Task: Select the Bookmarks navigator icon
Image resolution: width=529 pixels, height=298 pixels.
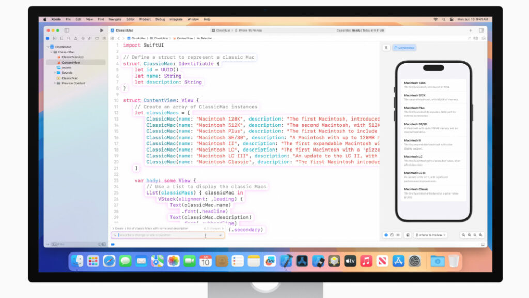Action: 62,38
